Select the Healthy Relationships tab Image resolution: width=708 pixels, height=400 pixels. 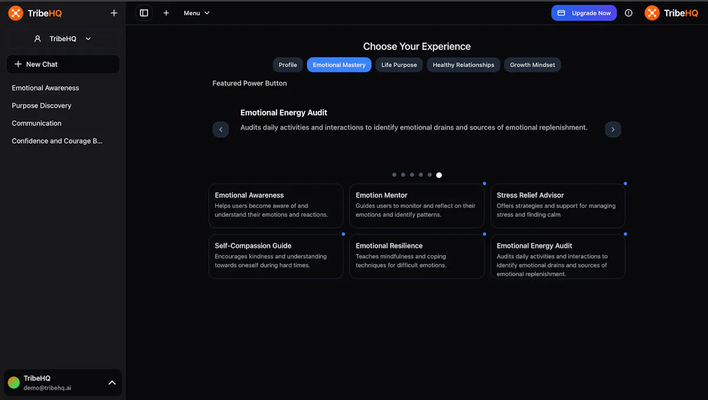pos(463,65)
